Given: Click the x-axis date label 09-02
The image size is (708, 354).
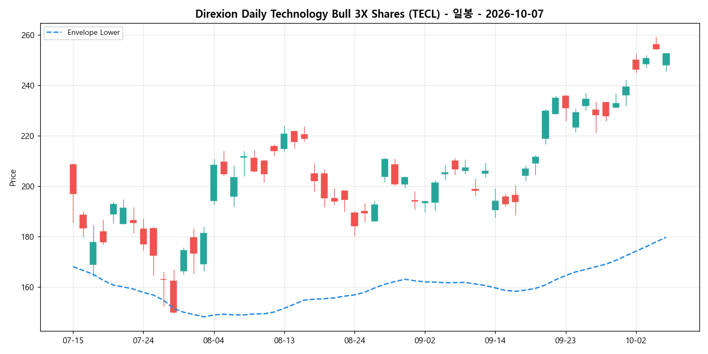Looking at the screenshot, I should [x=425, y=340].
